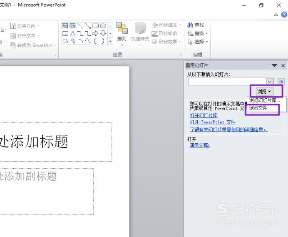Viewport: 288px width, 237px height.
Task: Pick the arrow line shape
Action: tap(88, 26)
